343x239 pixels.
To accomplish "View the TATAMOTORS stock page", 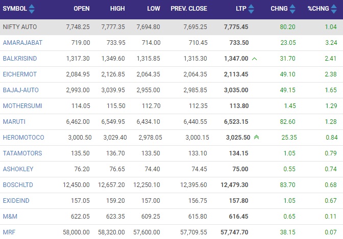I will click(x=22, y=153).
